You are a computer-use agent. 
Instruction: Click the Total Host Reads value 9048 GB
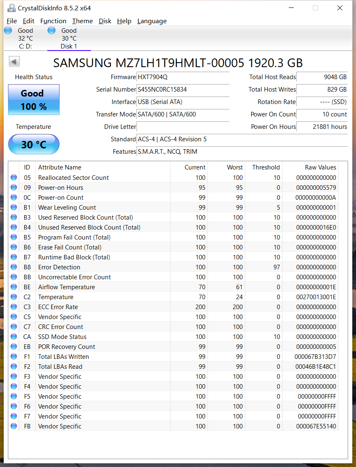[322, 77]
